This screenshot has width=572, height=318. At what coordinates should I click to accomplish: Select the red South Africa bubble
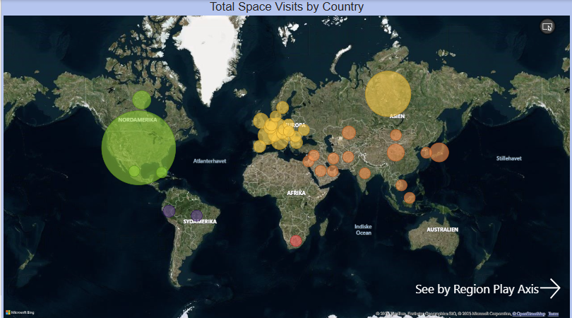[x=296, y=241]
